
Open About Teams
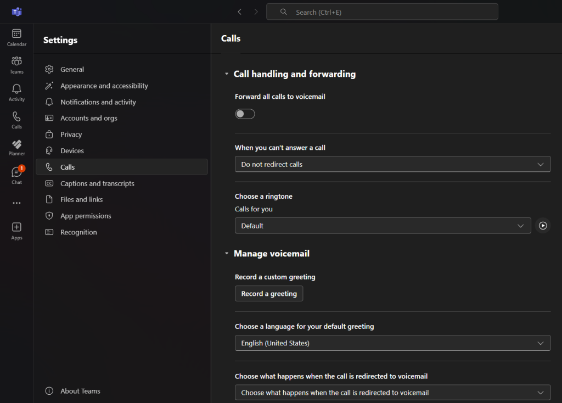[x=80, y=390]
